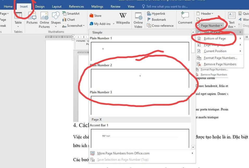Select Plain Number 2 thumbnail

140,78
